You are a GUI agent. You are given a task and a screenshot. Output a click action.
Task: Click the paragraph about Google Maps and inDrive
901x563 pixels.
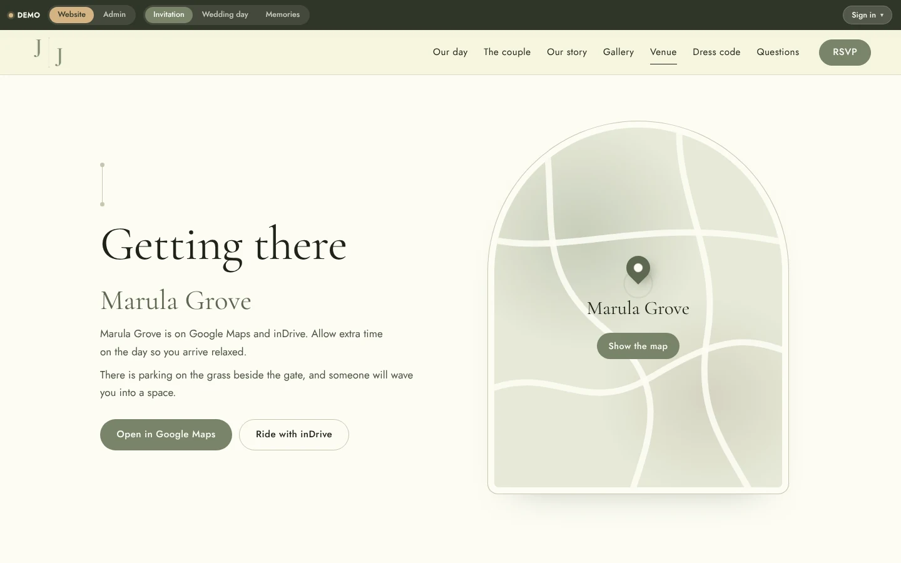(x=242, y=343)
